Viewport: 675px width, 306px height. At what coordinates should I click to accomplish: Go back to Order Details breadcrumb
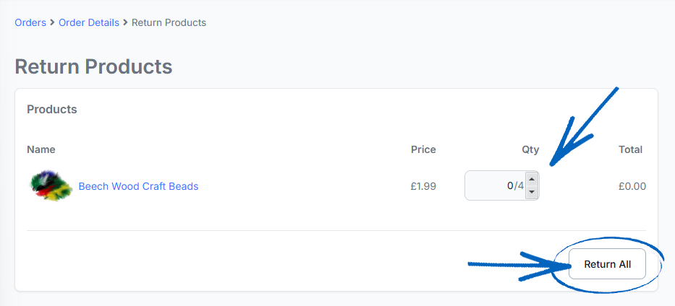tap(89, 22)
